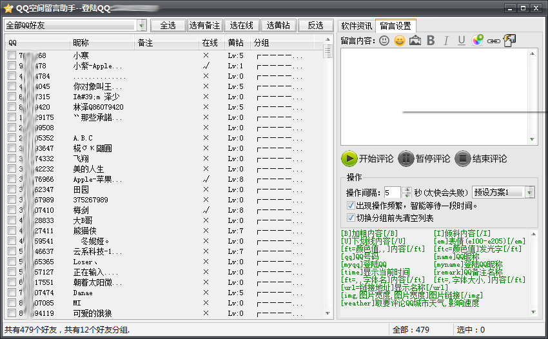This screenshot has width=548, height=339.
Task: Open the 全部QQ好友 group dropdown
Action: [141, 26]
